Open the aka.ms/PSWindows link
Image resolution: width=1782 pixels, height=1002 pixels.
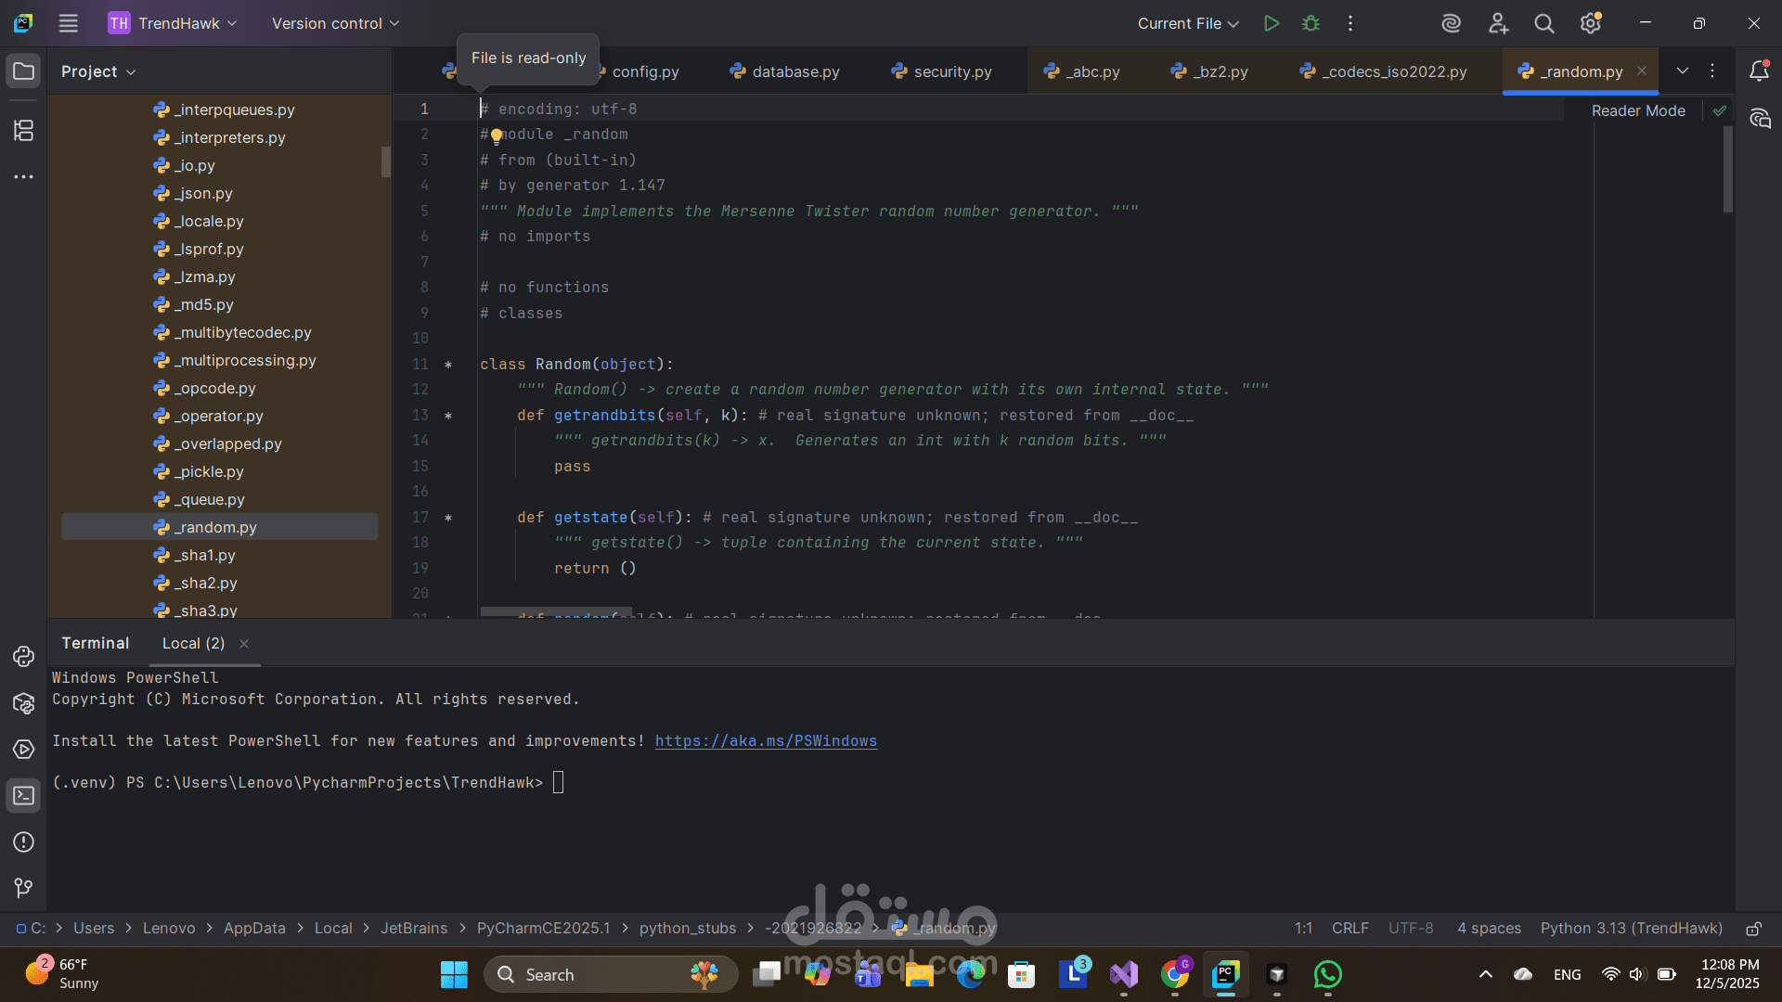(766, 740)
